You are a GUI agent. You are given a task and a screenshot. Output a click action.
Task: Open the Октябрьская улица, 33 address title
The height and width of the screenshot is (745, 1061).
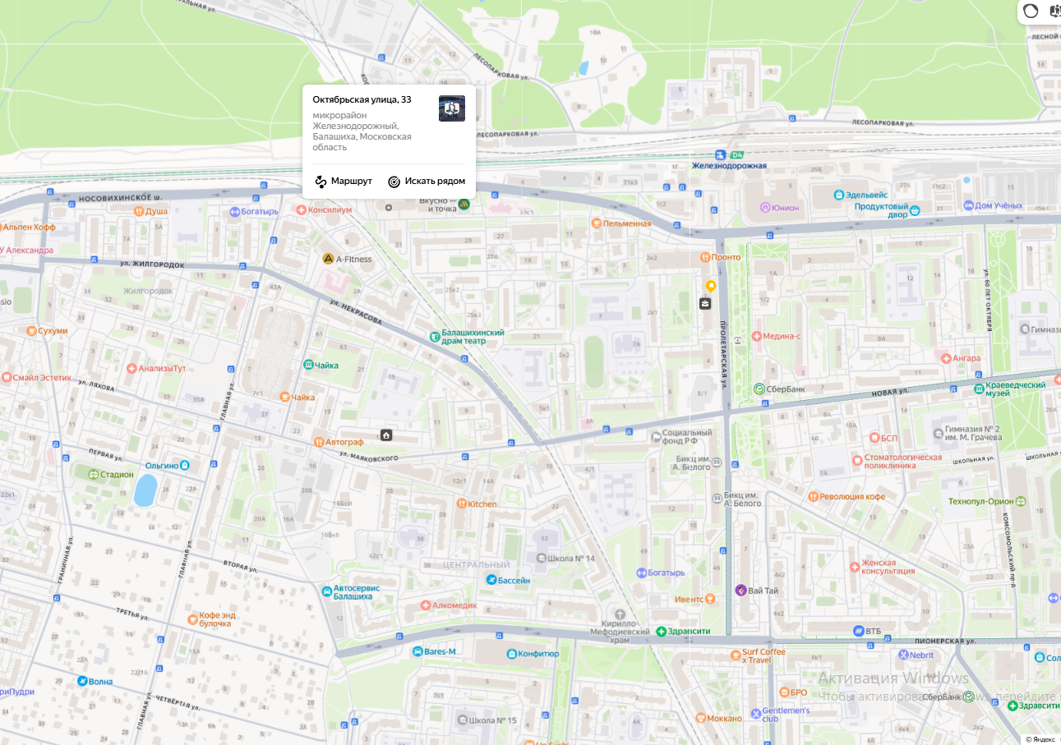point(362,99)
